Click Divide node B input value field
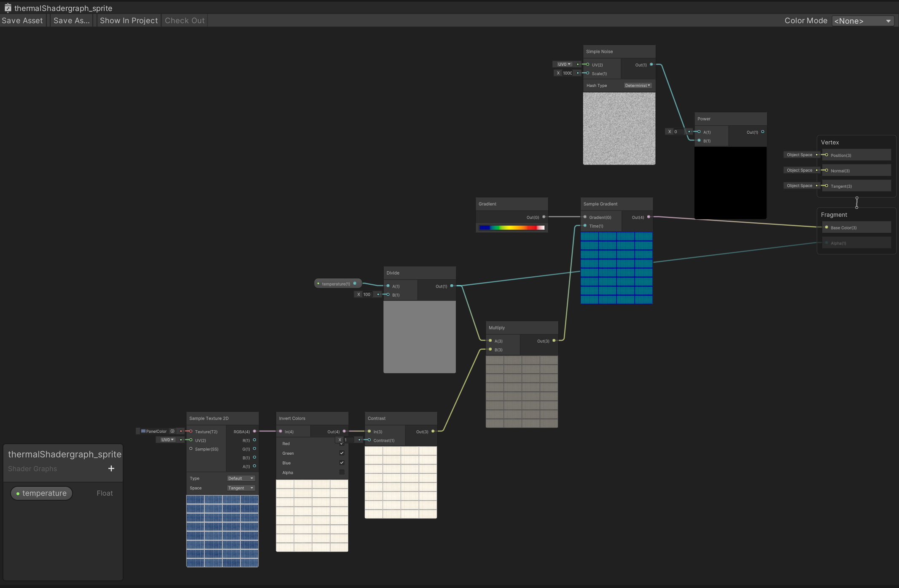899x588 pixels. click(x=368, y=294)
